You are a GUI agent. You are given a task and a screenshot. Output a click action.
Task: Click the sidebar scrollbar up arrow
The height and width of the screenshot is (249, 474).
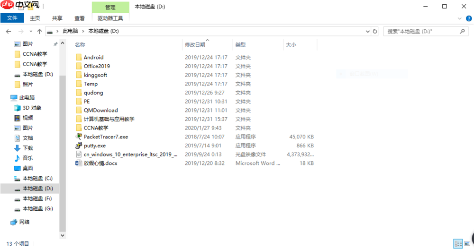tap(63, 43)
